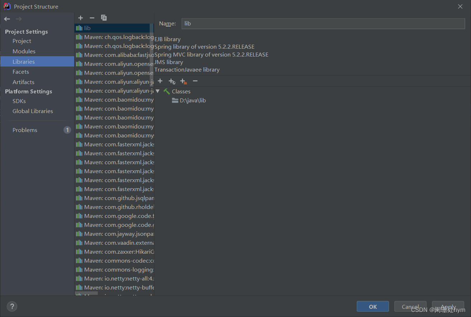Image resolution: width=471 pixels, height=317 pixels.
Task: Click library icon beside com.zaxxer:HikariC row
Action: [79, 252]
